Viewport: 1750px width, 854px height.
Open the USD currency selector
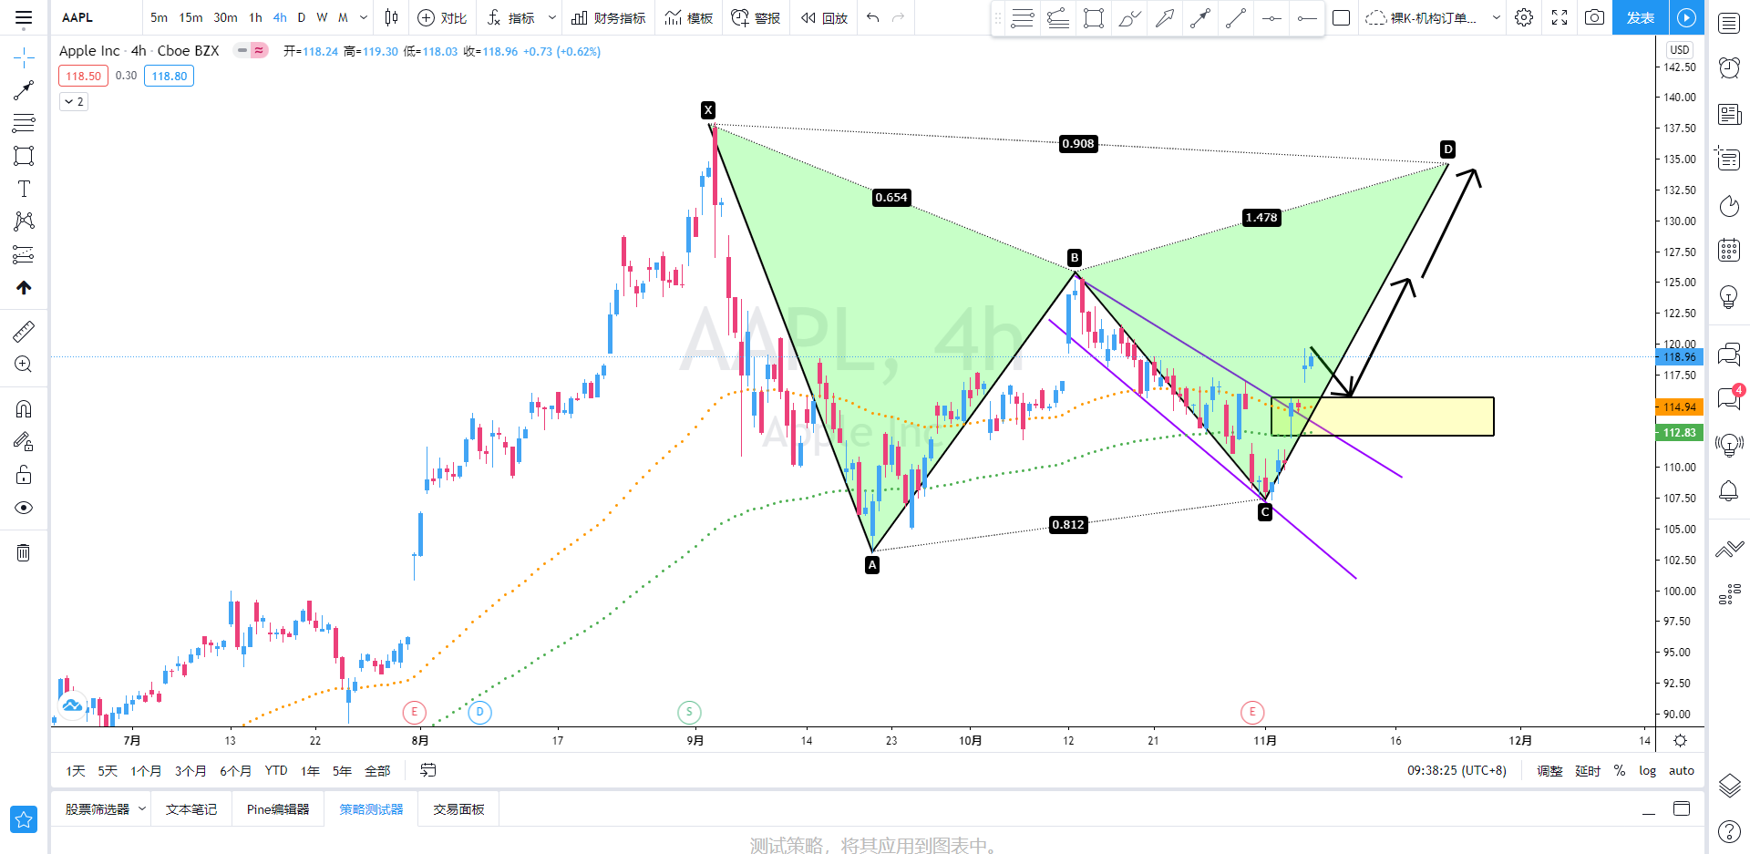[x=1679, y=50]
